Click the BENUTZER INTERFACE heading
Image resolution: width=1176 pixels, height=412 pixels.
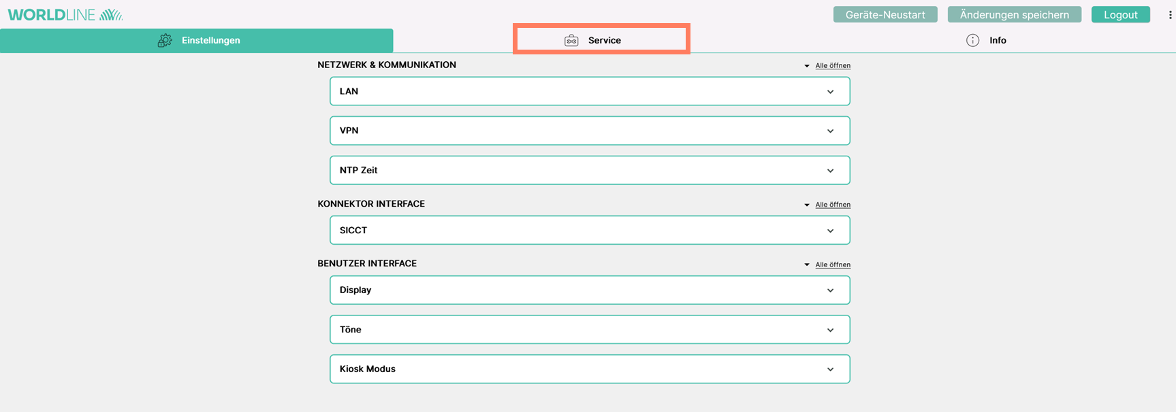[367, 264]
